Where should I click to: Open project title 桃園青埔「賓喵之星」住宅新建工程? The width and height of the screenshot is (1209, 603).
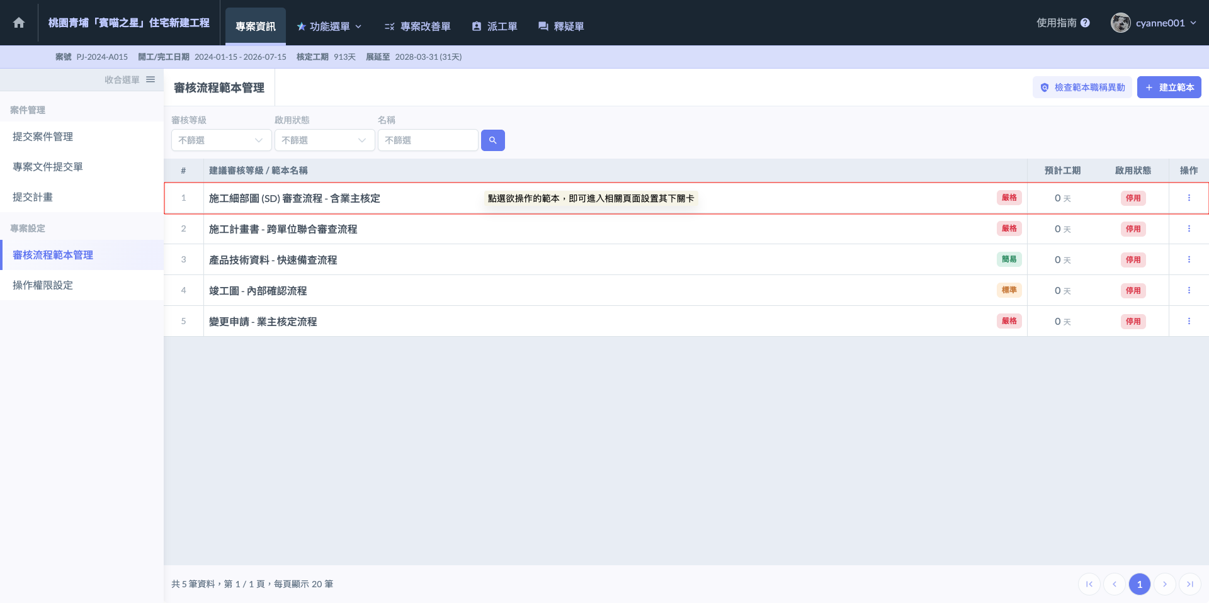coord(129,23)
